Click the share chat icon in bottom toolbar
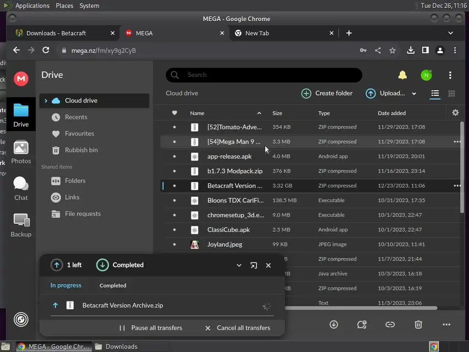This screenshot has width=469, height=352. coord(362,324)
